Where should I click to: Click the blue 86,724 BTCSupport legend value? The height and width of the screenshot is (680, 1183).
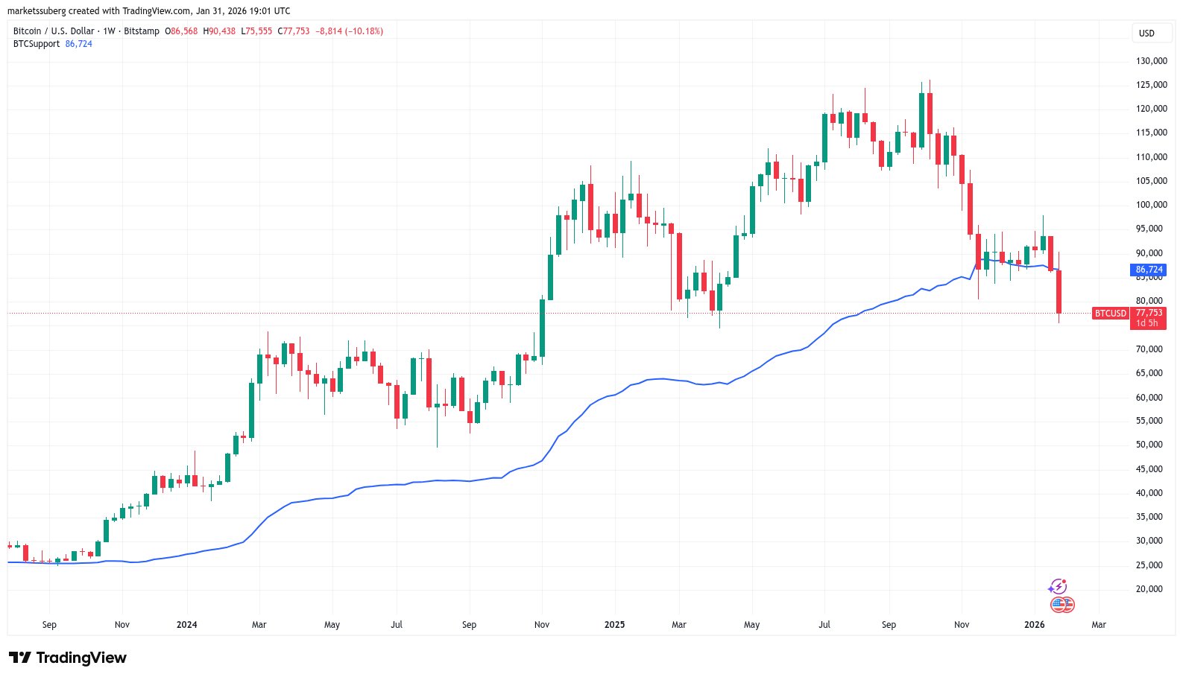79,44
